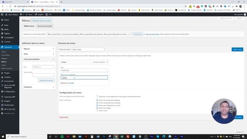Check the Menu social location
247x139 pixels.
click(97, 111)
